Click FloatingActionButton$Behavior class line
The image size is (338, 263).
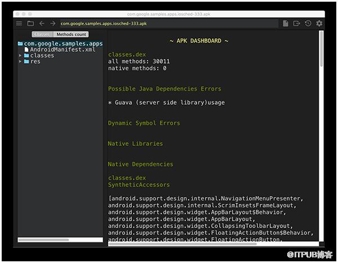coord(211,233)
